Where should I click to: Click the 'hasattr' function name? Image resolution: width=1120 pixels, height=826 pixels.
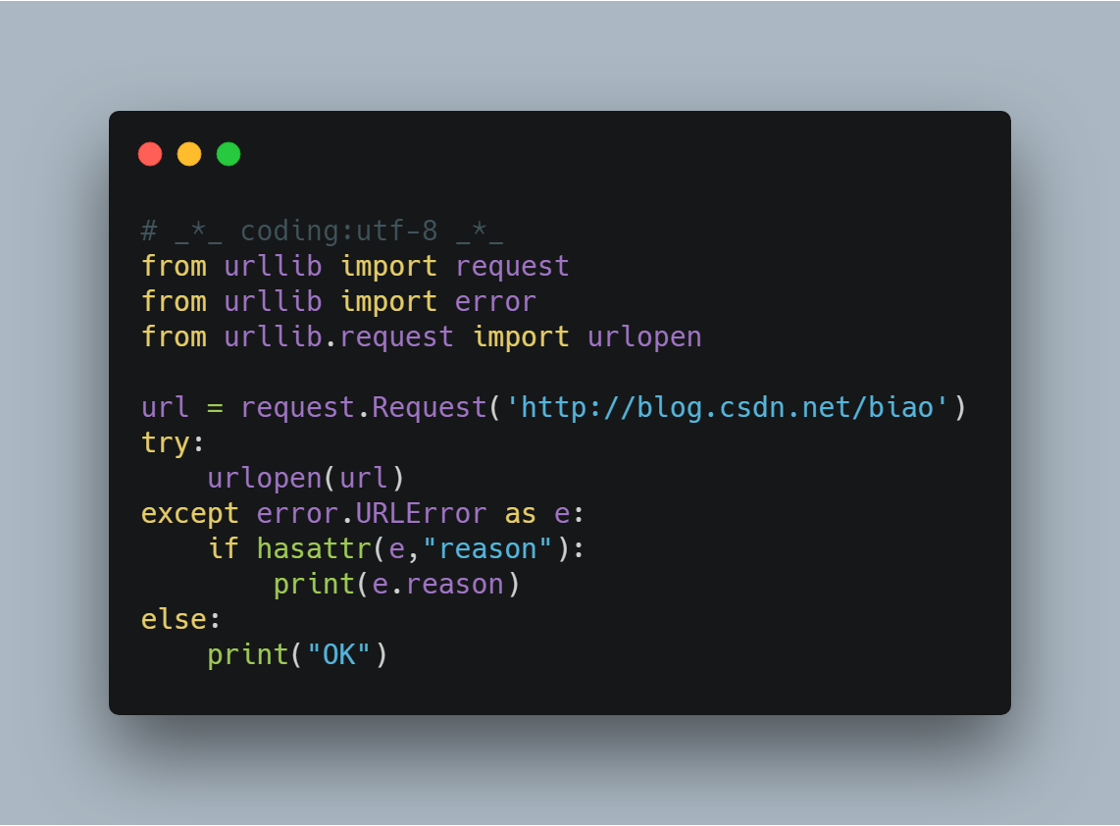tap(314, 548)
